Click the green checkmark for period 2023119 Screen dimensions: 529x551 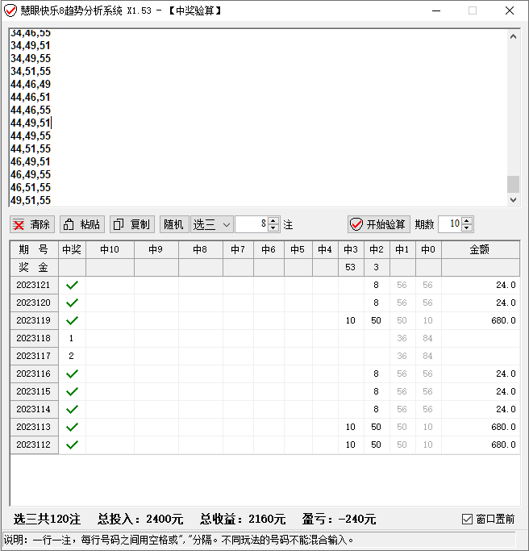coord(72,320)
